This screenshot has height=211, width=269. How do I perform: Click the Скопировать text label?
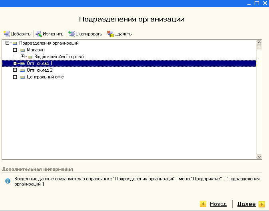[x=89, y=34]
